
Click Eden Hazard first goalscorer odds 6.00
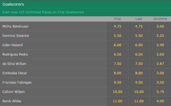click(x=118, y=45)
